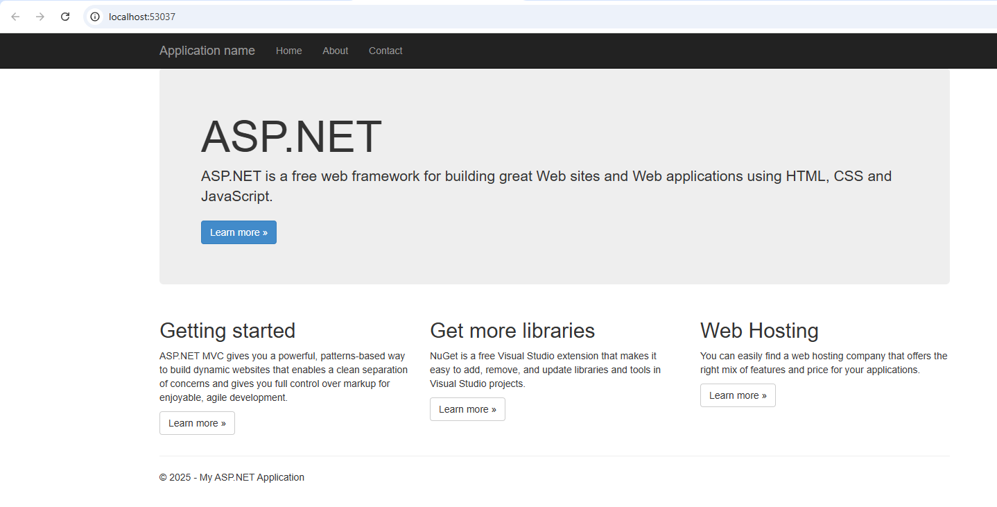Click the browser forward arrow
997x507 pixels.
click(x=40, y=17)
